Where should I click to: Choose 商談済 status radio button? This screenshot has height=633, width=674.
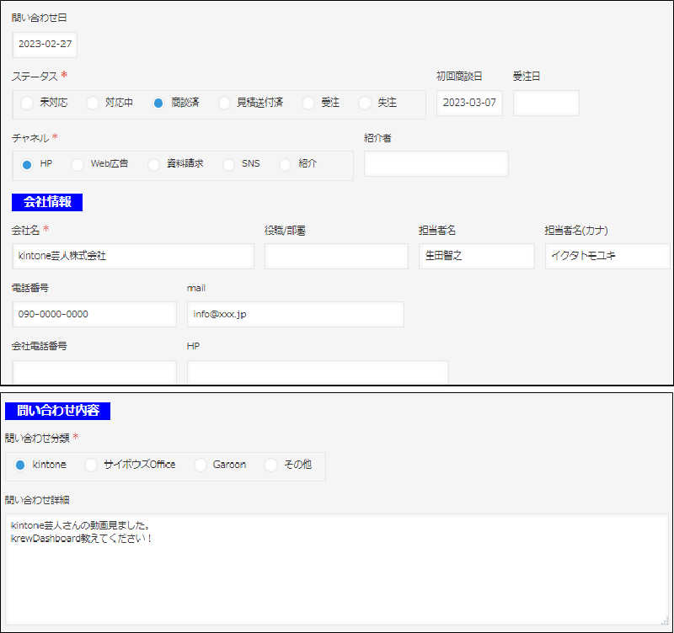tap(158, 103)
